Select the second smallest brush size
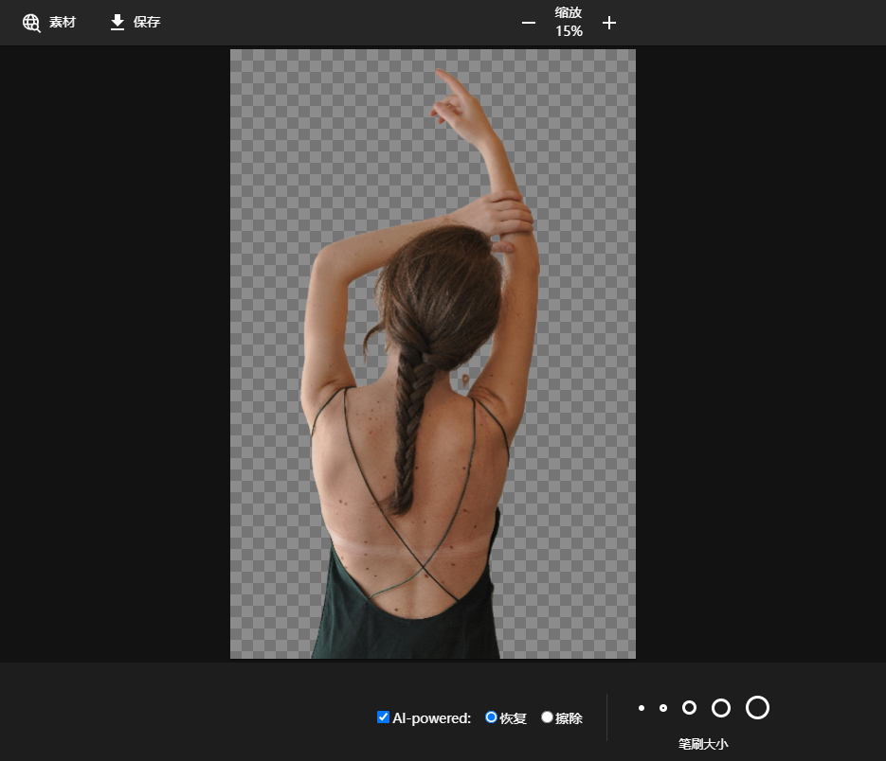Image resolution: width=886 pixels, height=761 pixels. [663, 708]
